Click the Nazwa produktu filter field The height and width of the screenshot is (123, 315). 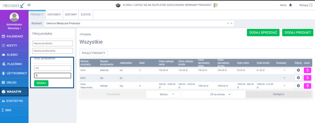click(52, 43)
